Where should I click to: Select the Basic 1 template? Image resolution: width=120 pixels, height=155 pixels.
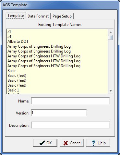13,90
